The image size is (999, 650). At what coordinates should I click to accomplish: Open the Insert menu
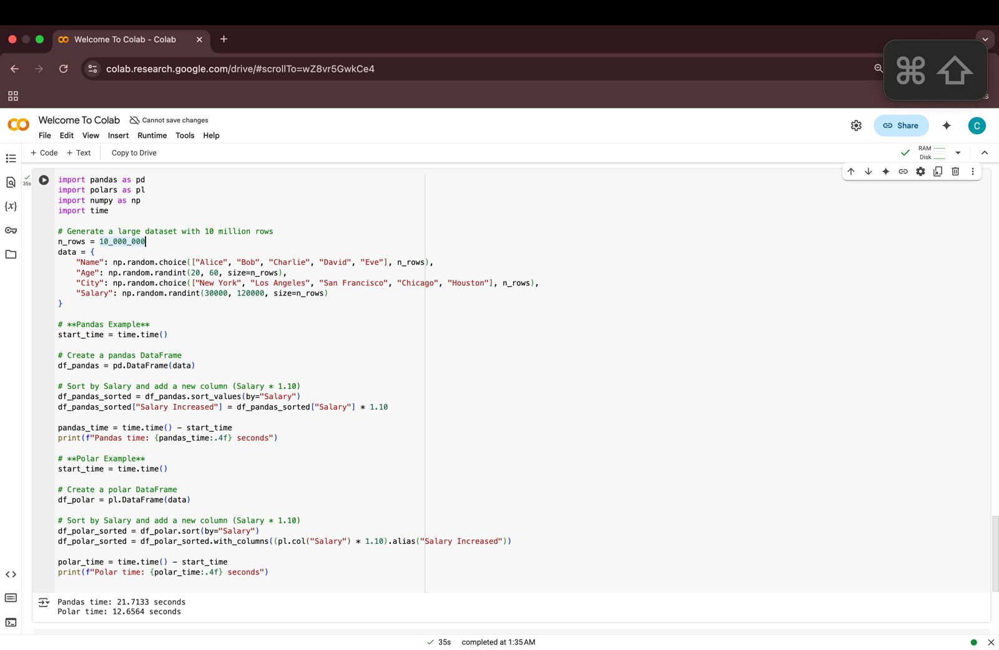(x=118, y=135)
